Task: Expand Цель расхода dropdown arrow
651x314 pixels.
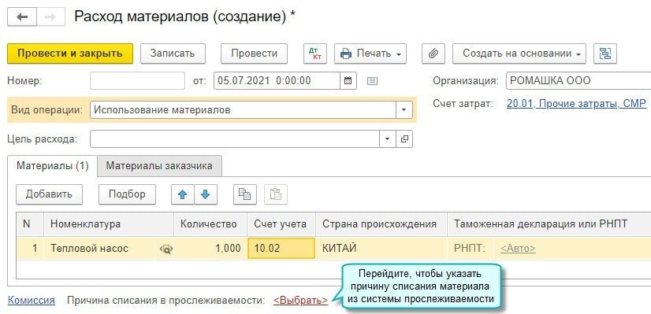Action: pos(387,139)
